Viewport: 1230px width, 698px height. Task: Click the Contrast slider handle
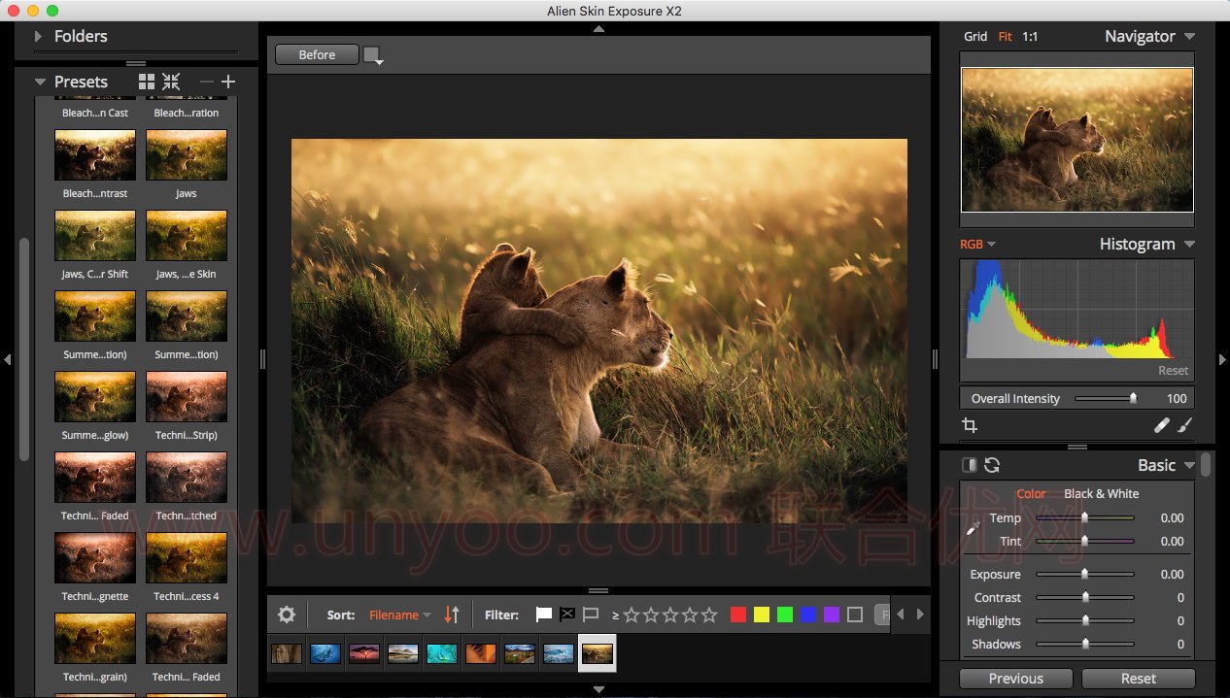pyautogui.click(x=1084, y=597)
